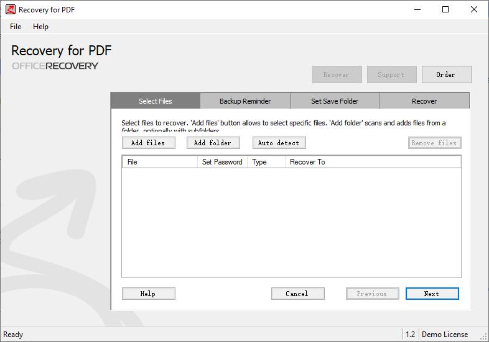This screenshot has height=342, width=489.
Task: Click the File column header
Action: (x=160, y=162)
